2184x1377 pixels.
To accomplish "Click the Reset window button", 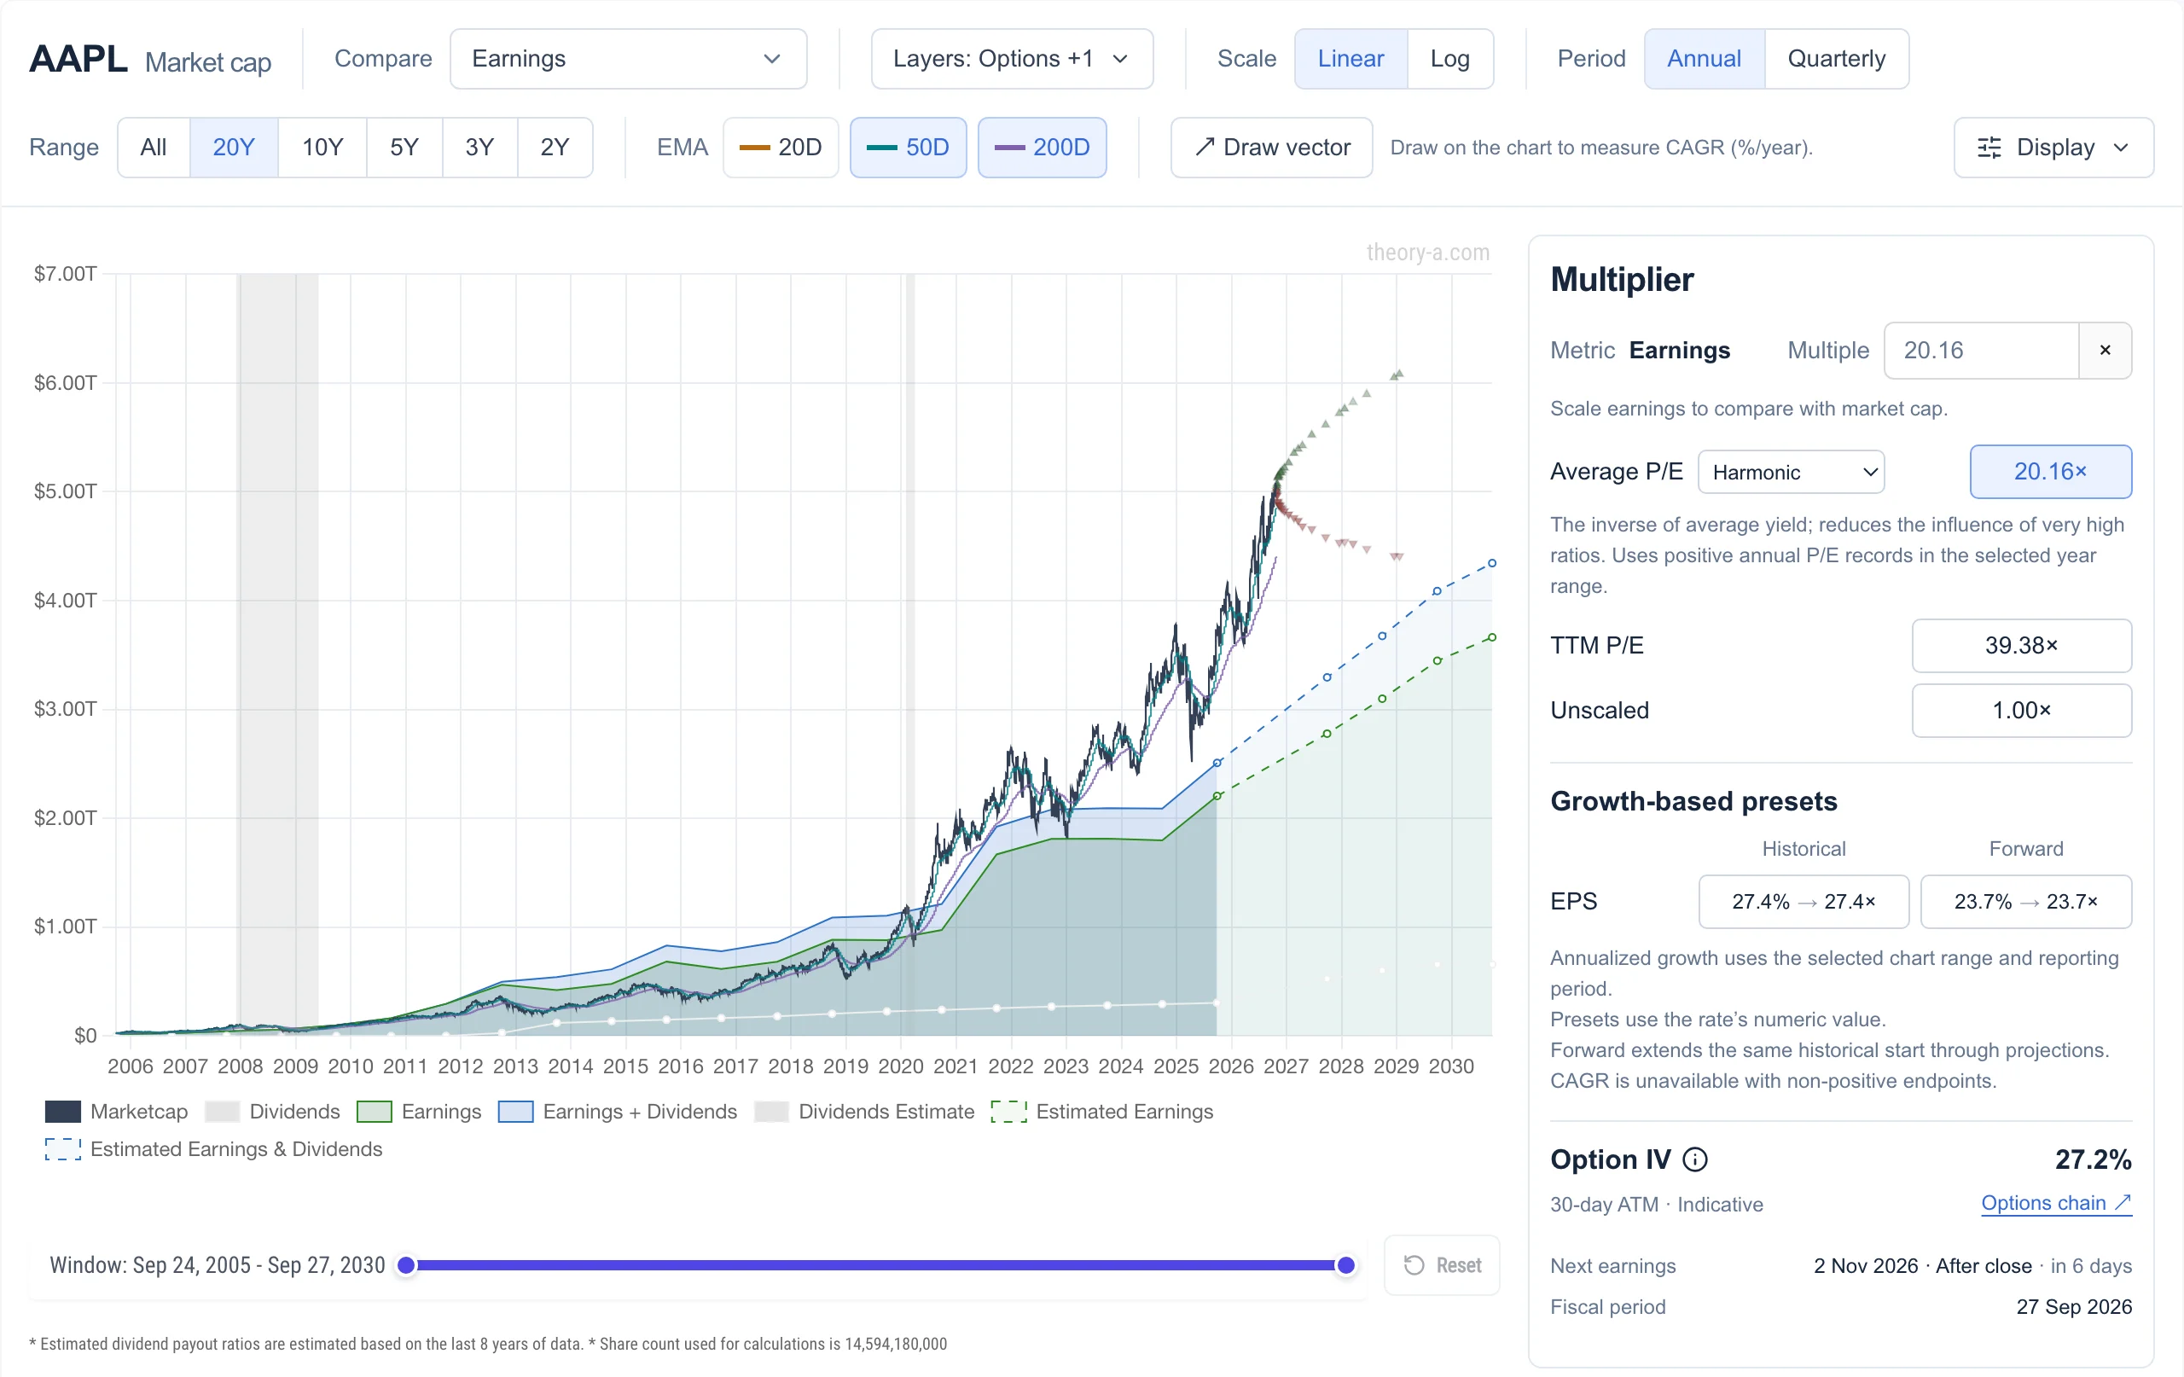I will (x=1441, y=1264).
